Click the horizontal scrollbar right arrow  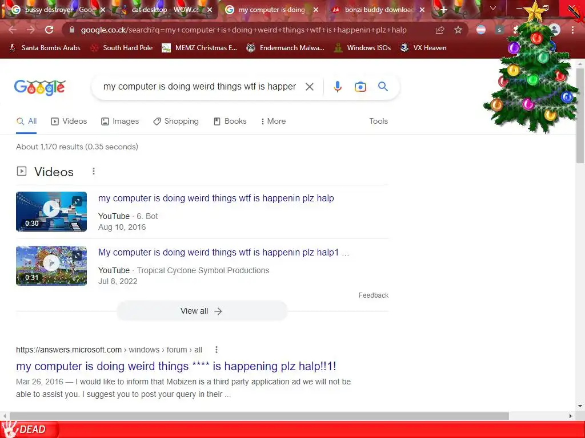571,416
